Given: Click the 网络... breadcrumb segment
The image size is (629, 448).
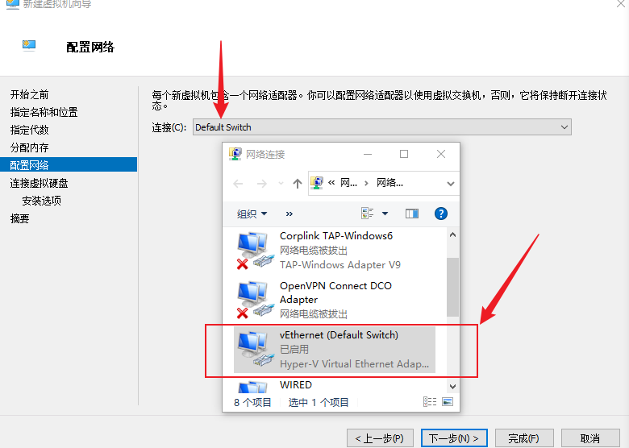Looking at the screenshot, I should (389, 183).
